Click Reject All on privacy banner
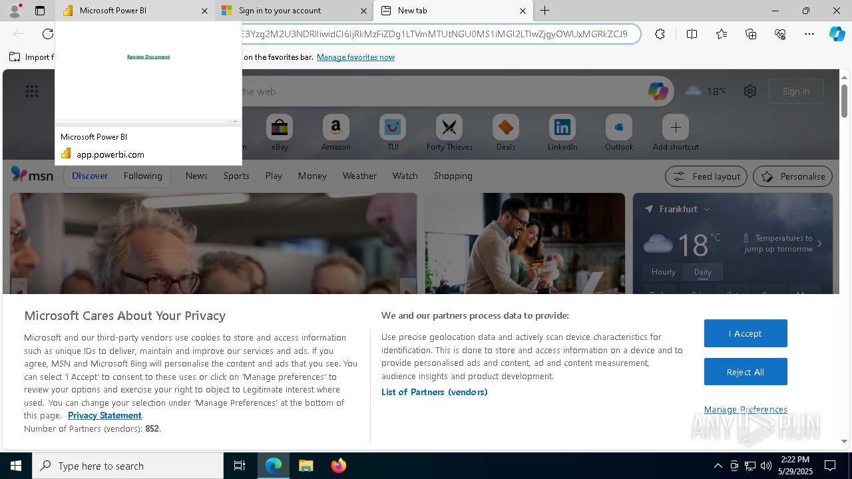The image size is (852, 479). [x=745, y=372]
